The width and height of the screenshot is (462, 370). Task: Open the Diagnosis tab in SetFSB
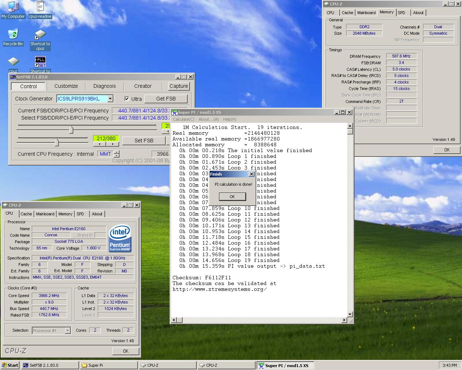[x=105, y=86]
